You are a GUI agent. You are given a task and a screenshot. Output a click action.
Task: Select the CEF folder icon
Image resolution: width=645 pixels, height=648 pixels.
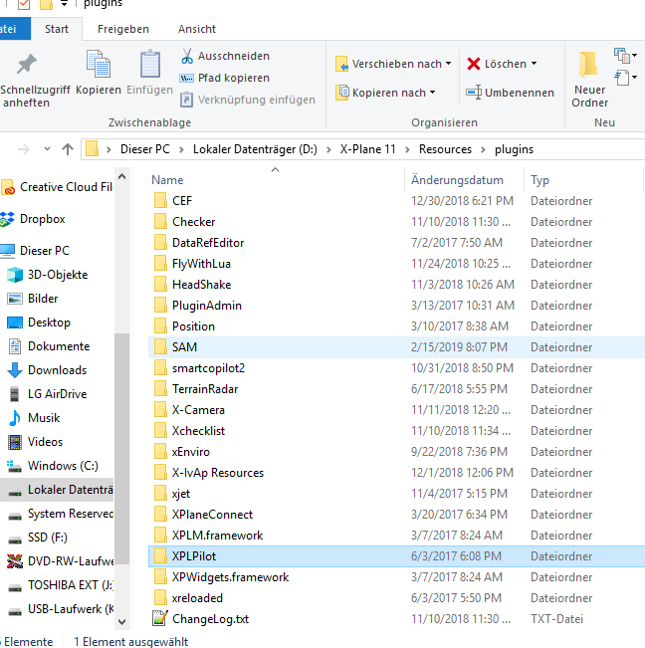[160, 200]
